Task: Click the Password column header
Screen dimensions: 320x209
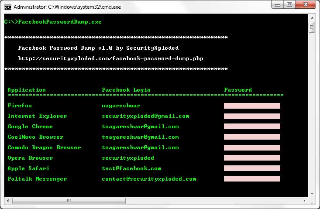Action: [238, 90]
